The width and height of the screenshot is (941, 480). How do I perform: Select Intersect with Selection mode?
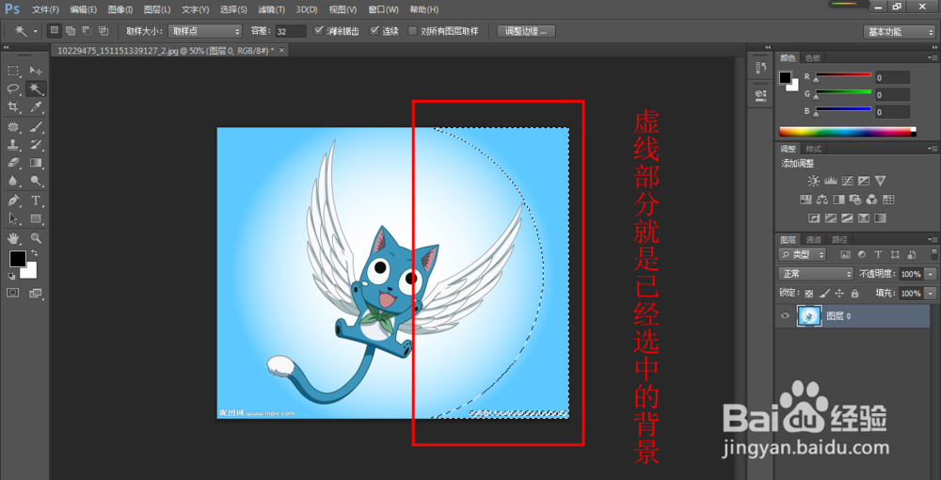pyautogui.click(x=104, y=31)
